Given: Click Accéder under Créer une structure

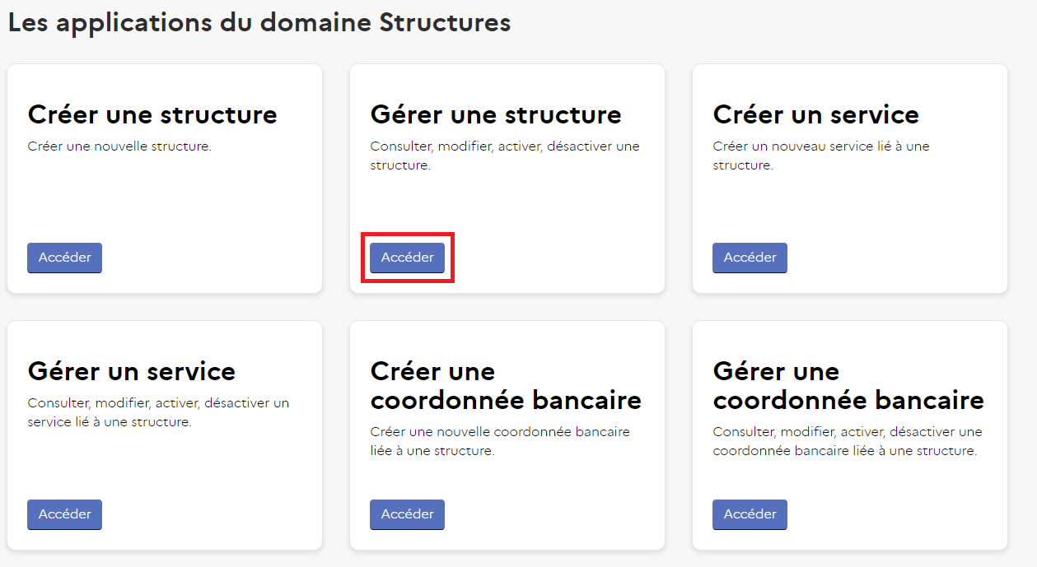Looking at the screenshot, I should pos(64,258).
